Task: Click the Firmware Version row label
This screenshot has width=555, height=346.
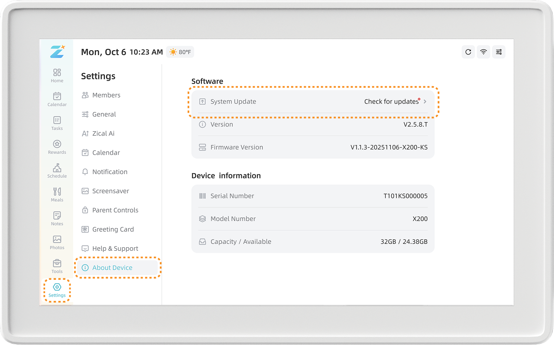Action: [237, 147]
